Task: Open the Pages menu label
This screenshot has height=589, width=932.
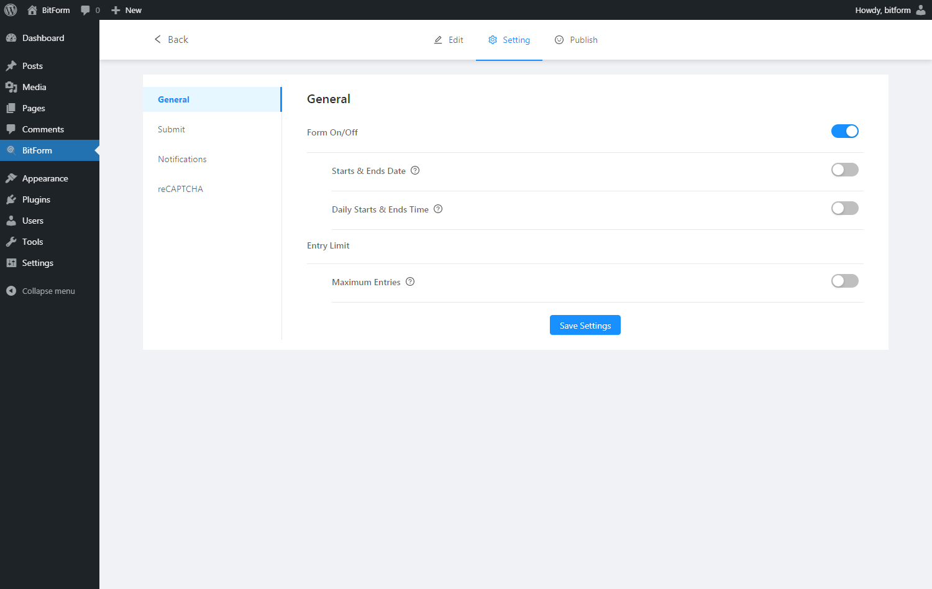Action: (34, 108)
